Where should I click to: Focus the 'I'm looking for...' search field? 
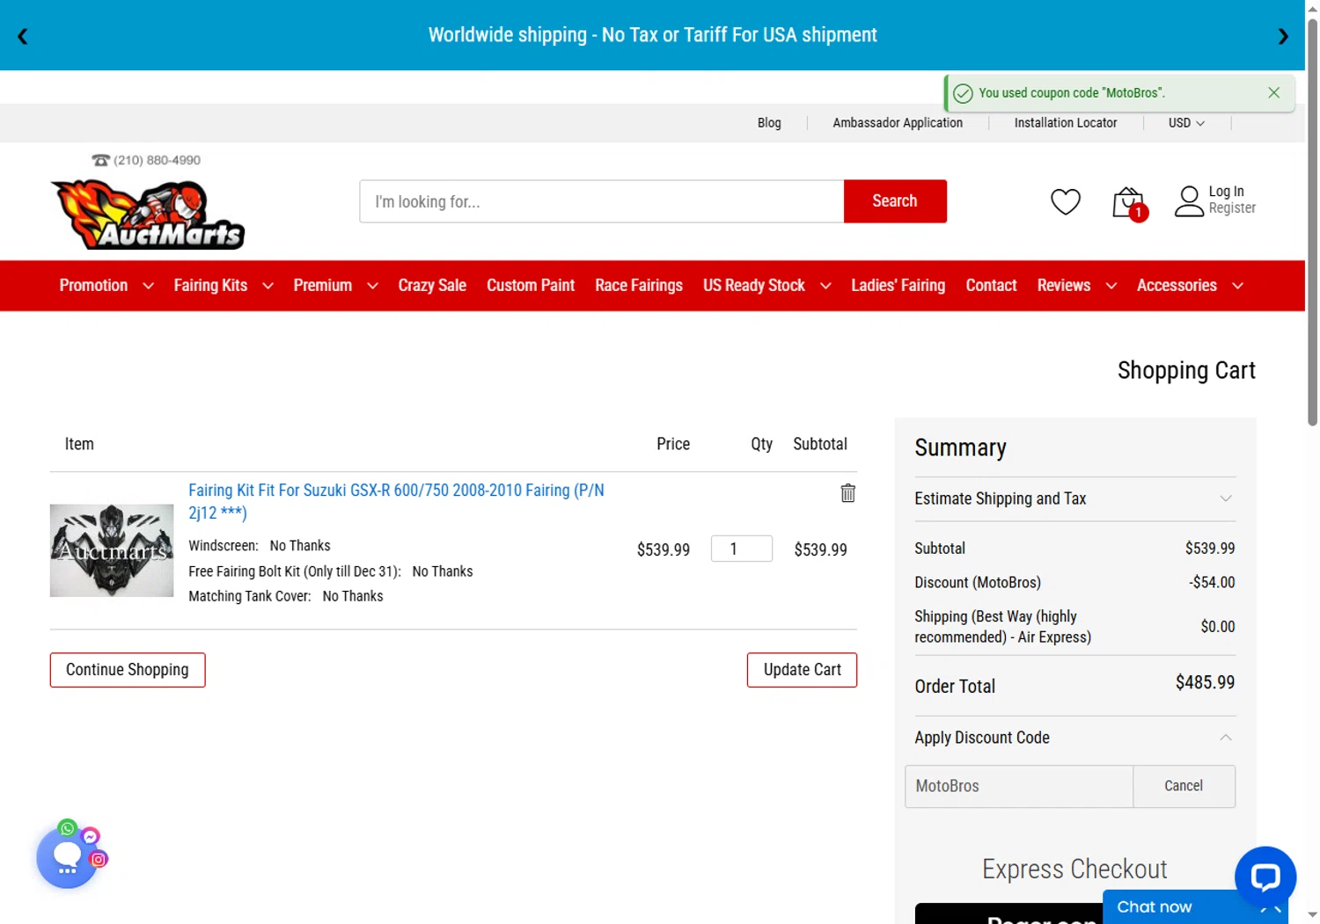[x=602, y=201]
